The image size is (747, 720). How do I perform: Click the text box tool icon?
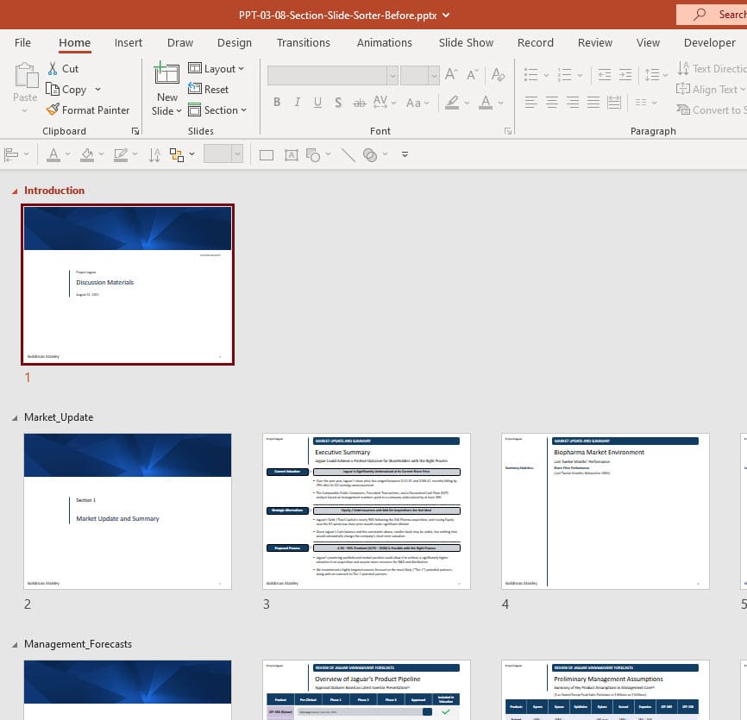[292, 155]
